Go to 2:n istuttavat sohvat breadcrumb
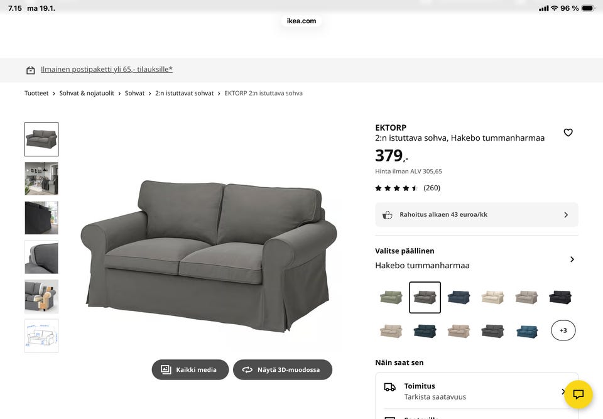This screenshot has height=419, width=603. (x=184, y=93)
